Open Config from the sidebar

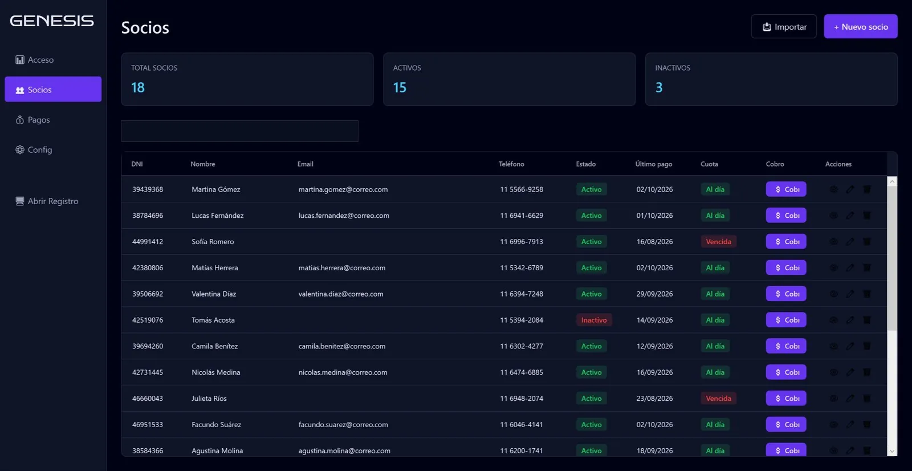53,150
